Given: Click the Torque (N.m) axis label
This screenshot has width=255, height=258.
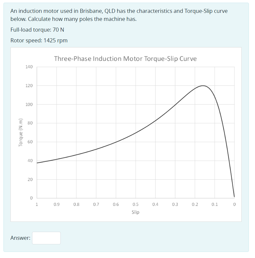Looking at the screenshot, I should click(21, 132).
